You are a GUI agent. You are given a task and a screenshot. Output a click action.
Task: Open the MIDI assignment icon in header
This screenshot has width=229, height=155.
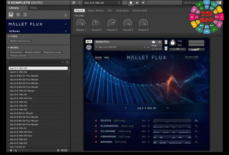coord(137,3)
